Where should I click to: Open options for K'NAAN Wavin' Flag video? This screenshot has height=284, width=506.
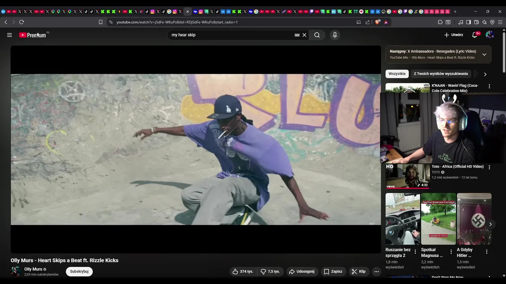click(489, 86)
